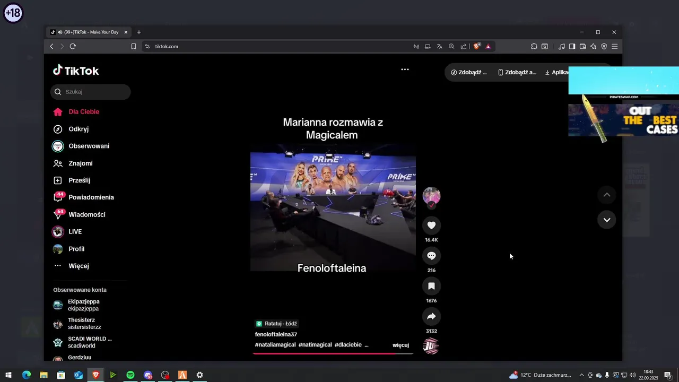The height and width of the screenshot is (382, 679).
Task: Open the Brave Wallet icon
Action: [x=582, y=46]
